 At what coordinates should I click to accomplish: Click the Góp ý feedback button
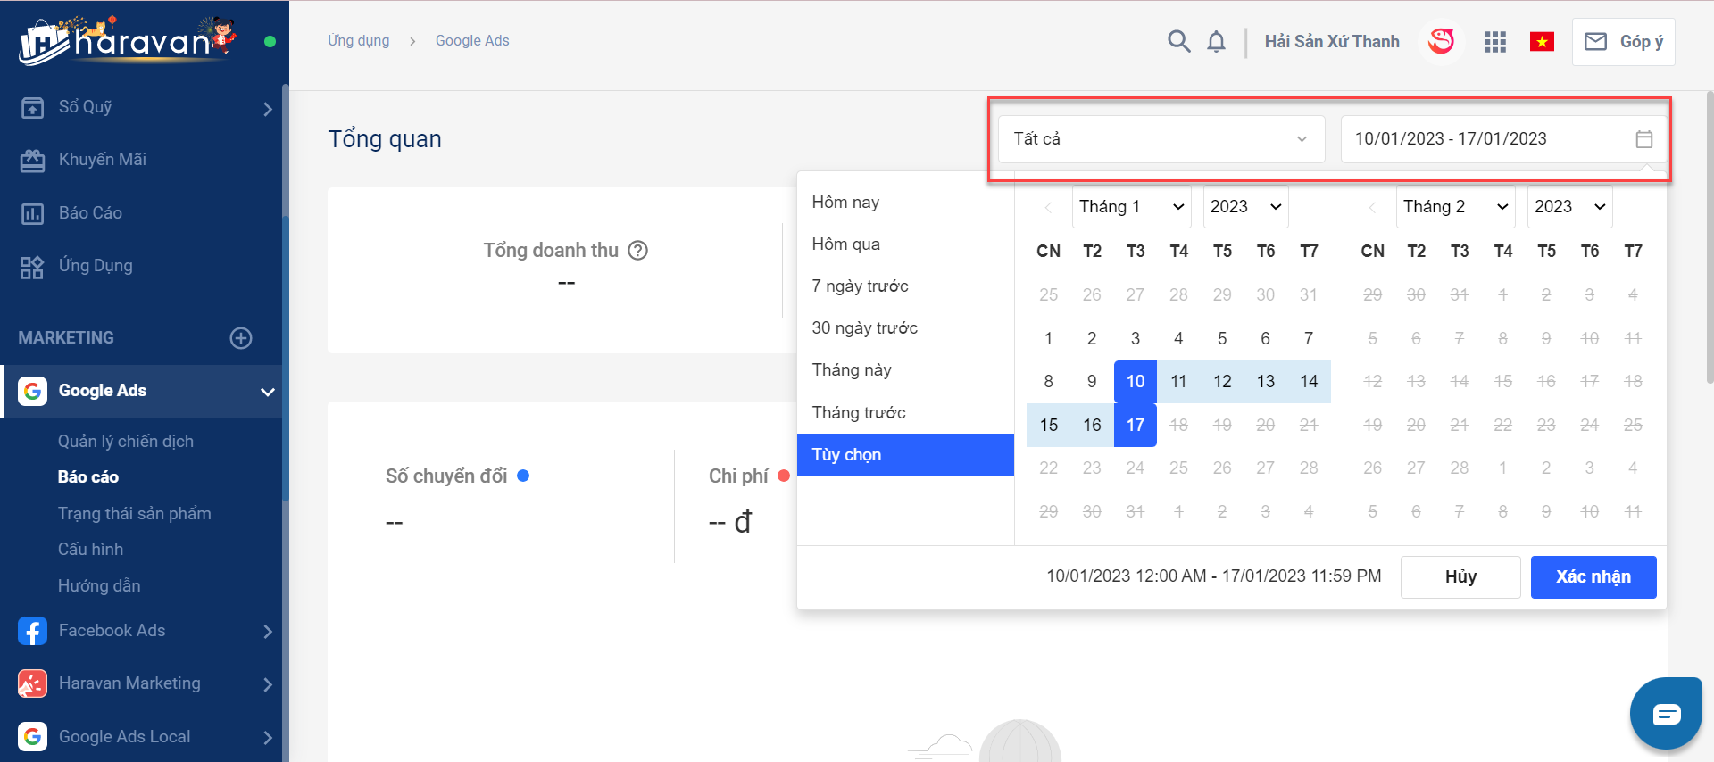1623,42
